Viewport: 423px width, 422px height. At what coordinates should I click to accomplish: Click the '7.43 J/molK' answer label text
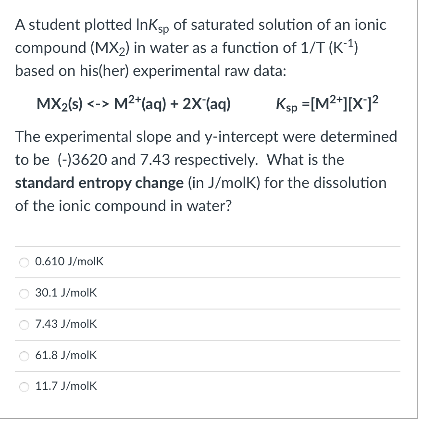[x=66, y=324]
